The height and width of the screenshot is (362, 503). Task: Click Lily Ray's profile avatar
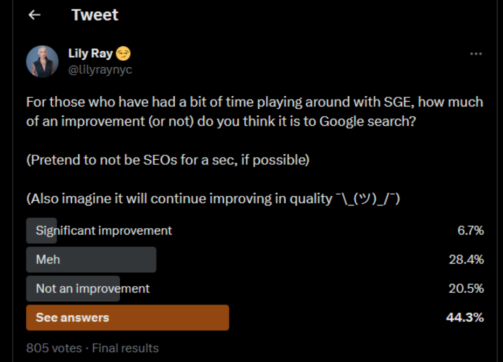point(43,61)
